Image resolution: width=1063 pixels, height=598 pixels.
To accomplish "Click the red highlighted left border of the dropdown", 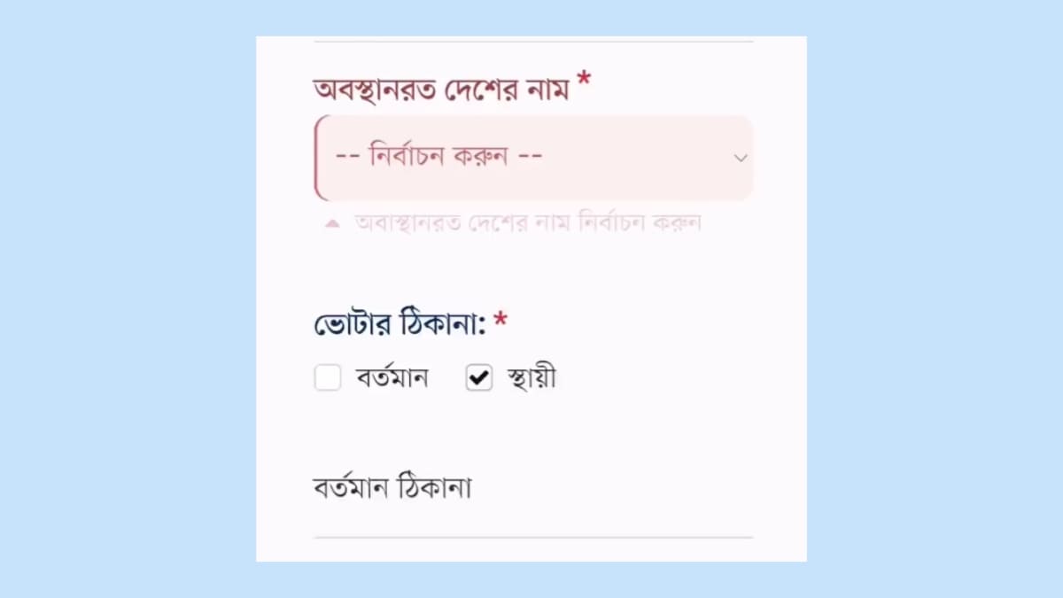I will (x=316, y=159).
